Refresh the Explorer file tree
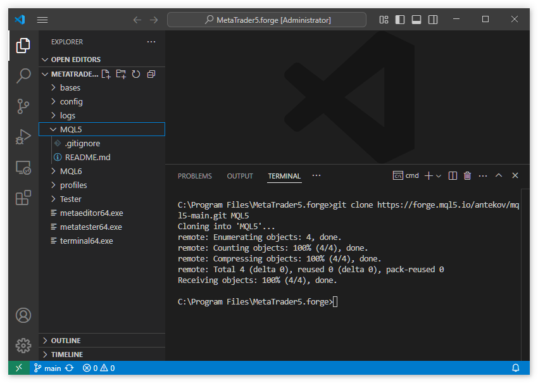Screen dimensions: 538x383 (136, 74)
